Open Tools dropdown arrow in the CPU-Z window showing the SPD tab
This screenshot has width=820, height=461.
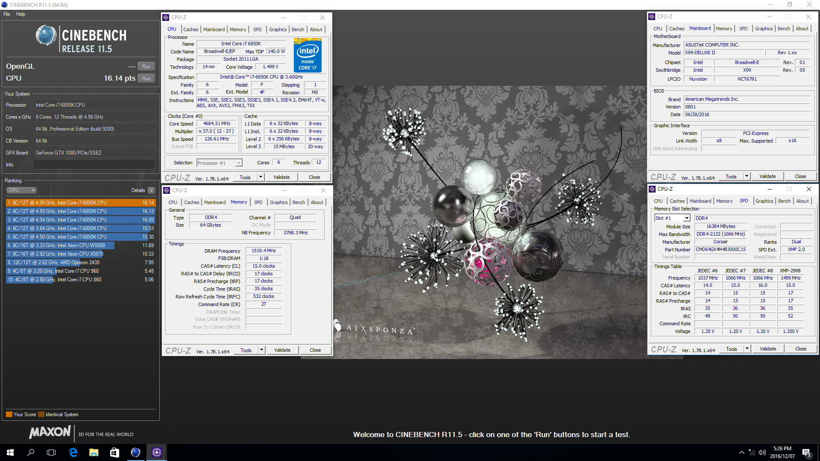tap(747, 349)
